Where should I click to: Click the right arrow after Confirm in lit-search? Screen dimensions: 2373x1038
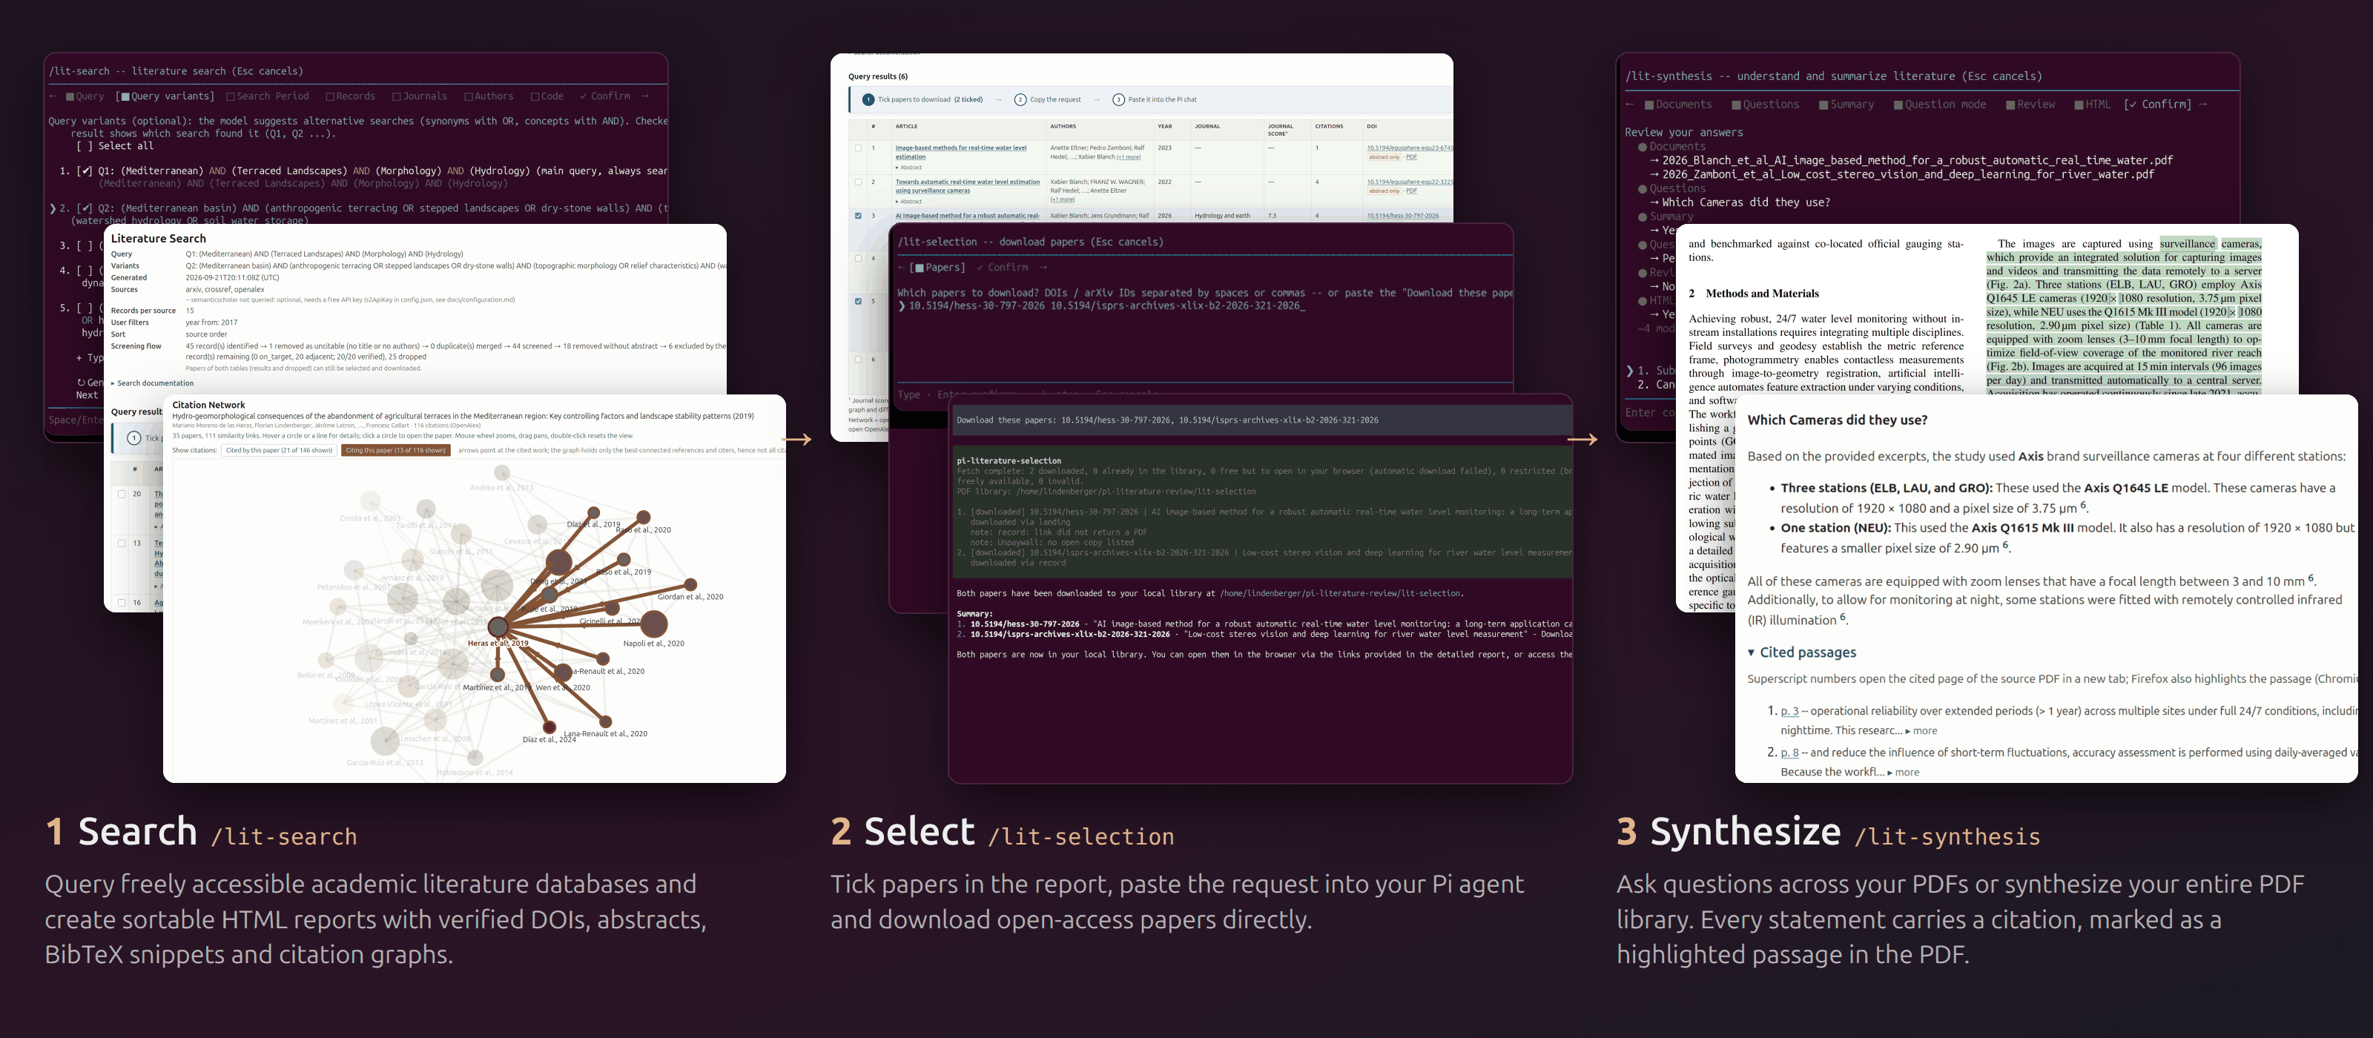[x=645, y=96]
